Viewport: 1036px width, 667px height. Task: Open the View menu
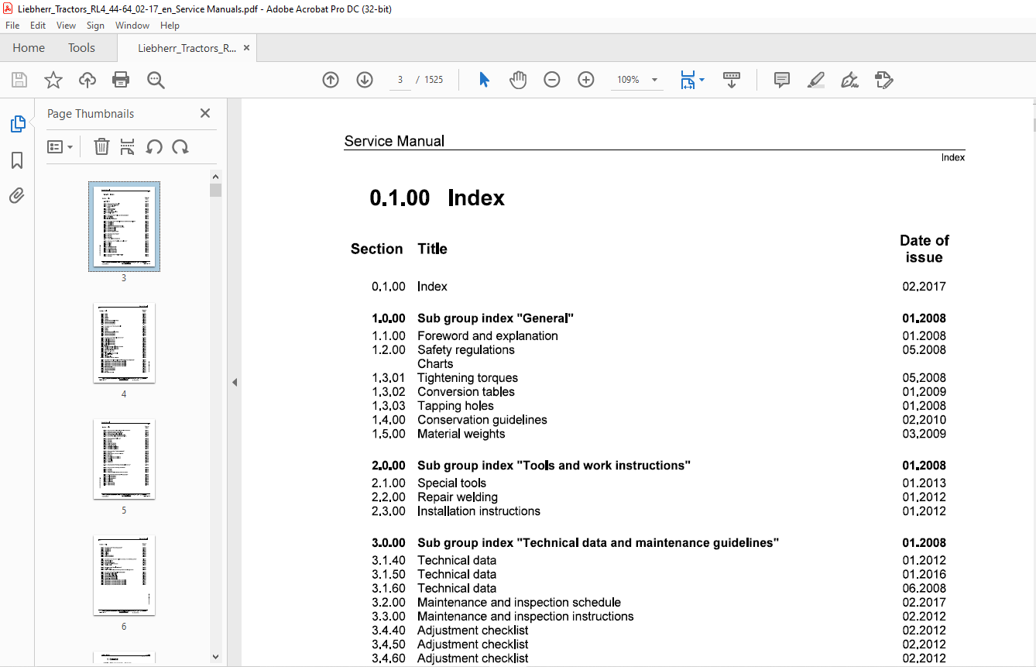point(67,26)
